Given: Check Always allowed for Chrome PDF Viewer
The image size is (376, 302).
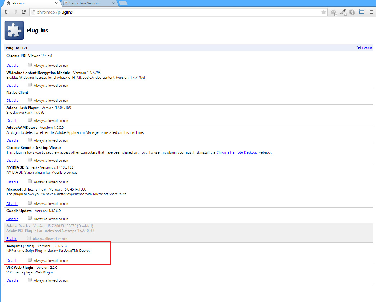Looking at the screenshot, I should click(x=30, y=65).
